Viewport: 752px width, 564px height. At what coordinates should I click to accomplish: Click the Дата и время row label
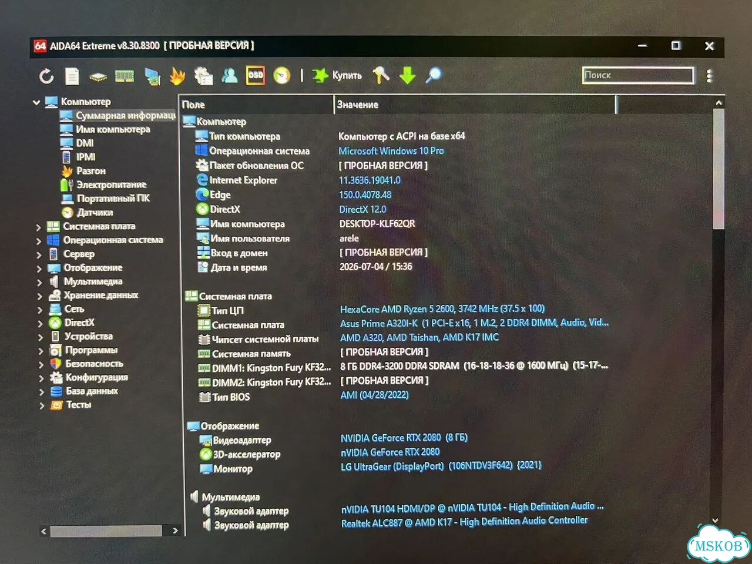[239, 267]
